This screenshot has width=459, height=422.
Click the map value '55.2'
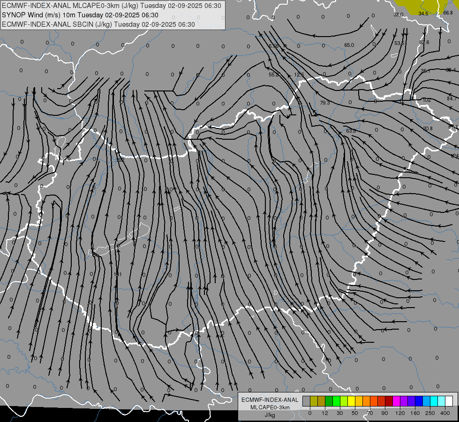[274, 75]
